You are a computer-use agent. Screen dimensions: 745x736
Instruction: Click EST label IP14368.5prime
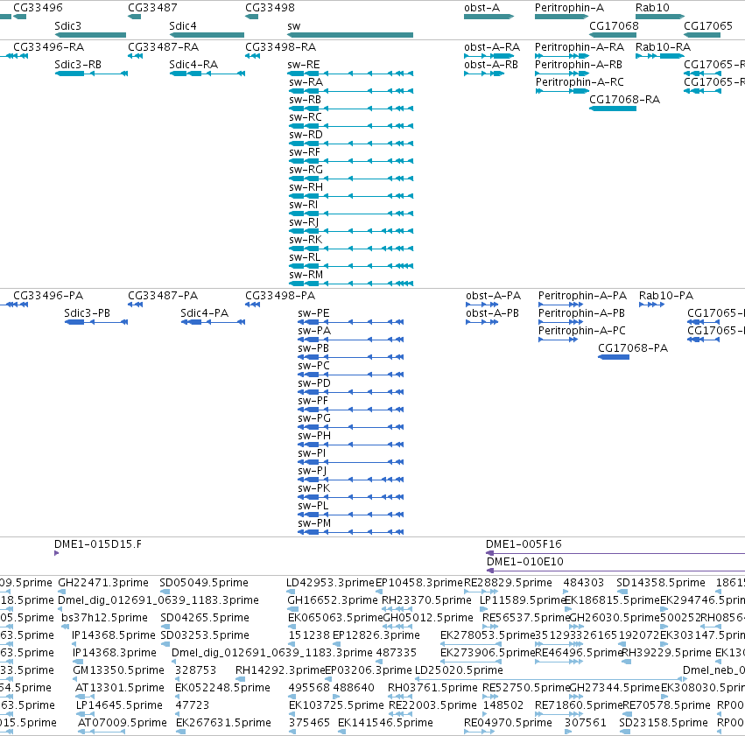[114, 635]
